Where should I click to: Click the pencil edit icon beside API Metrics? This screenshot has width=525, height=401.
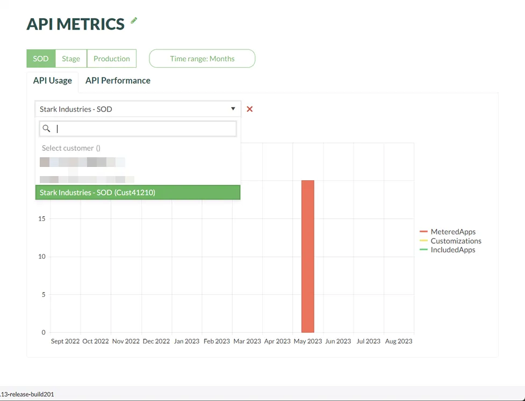134,21
